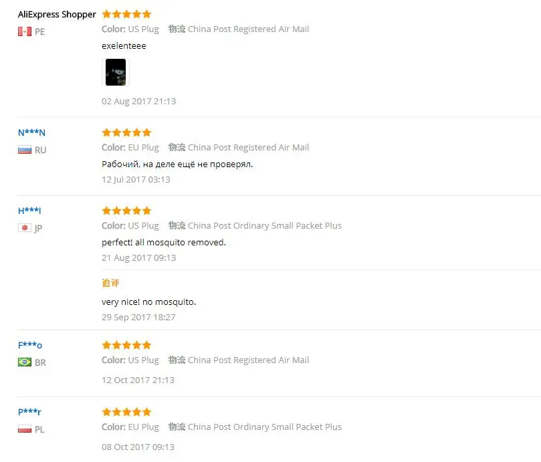Open the review photo thumbnail under exelenteee

point(116,72)
